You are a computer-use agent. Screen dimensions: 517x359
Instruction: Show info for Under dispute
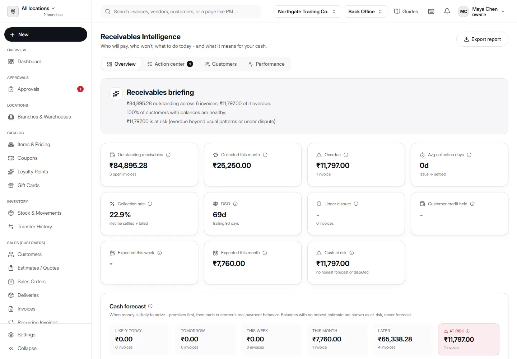(356, 204)
